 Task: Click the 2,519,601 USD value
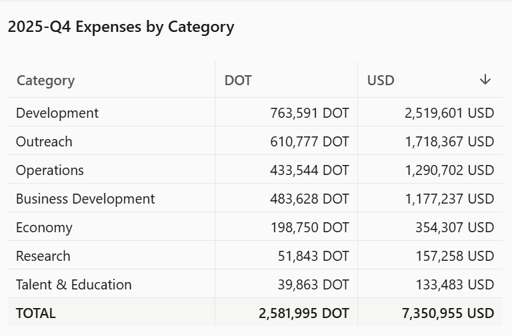(x=449, y=113)
